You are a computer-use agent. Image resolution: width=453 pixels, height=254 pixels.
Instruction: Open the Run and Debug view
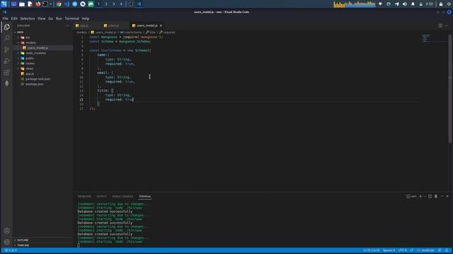click(6, 61)
